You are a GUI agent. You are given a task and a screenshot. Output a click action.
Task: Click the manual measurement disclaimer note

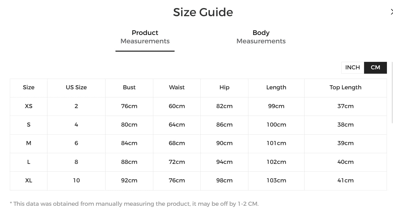point(134,204)
